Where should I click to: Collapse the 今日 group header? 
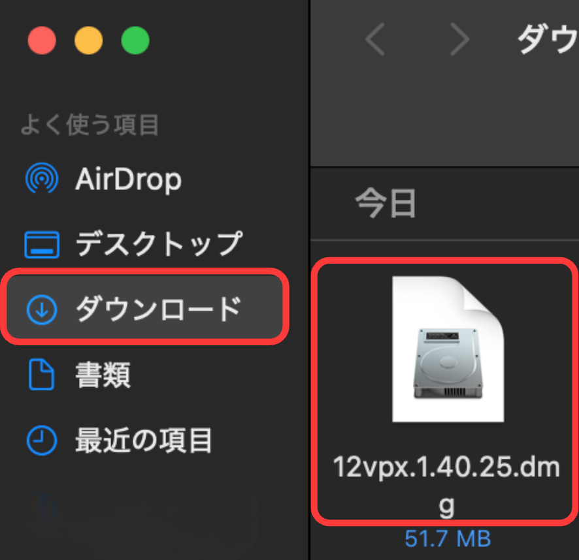(386, 203)
